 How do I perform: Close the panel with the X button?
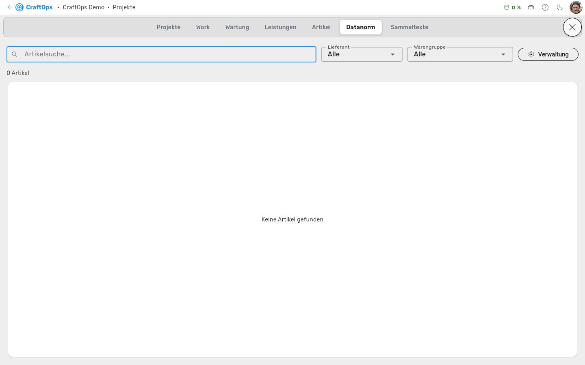tap(572, 27)
